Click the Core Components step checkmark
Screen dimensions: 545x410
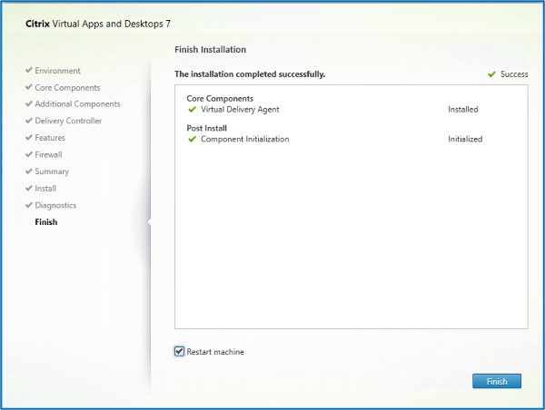coord(29,87)
